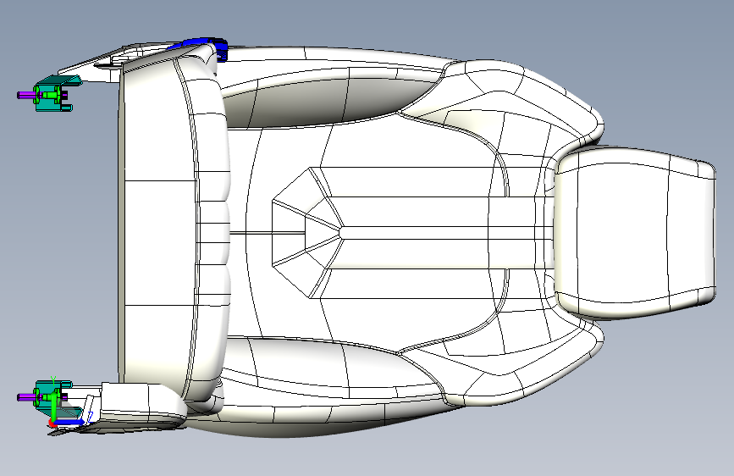
Task: Click the blue Z-axis arrow of triad
Action: (69, 422)
